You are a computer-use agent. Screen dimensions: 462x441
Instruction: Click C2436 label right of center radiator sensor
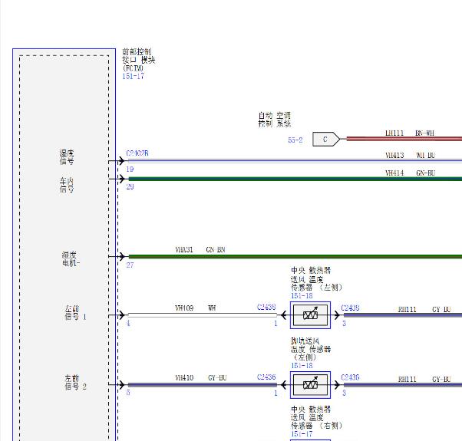click(350, 308)
